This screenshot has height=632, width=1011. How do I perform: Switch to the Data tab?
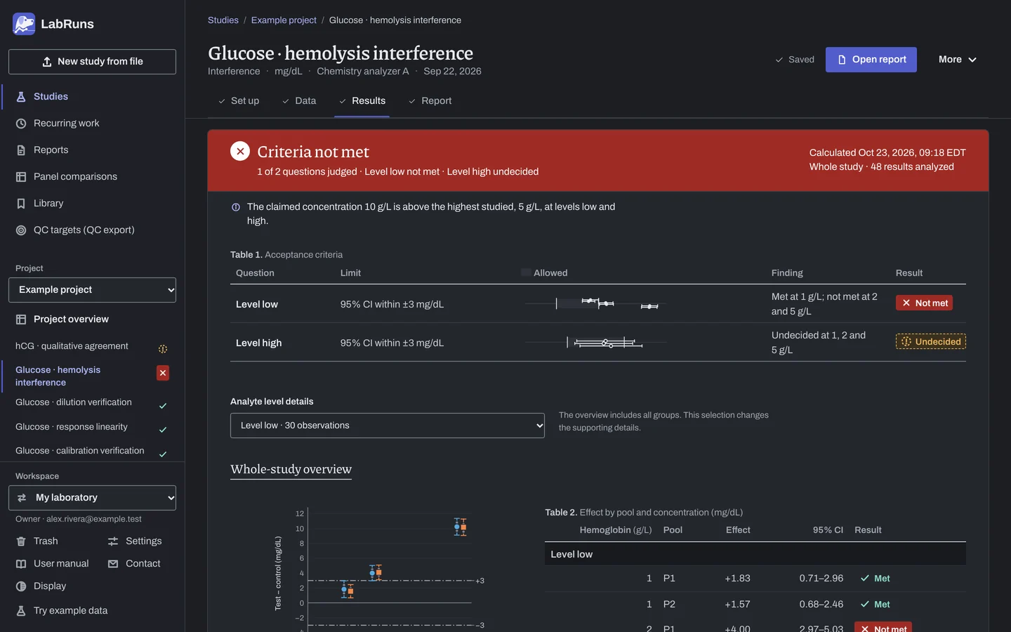(299, 101)
